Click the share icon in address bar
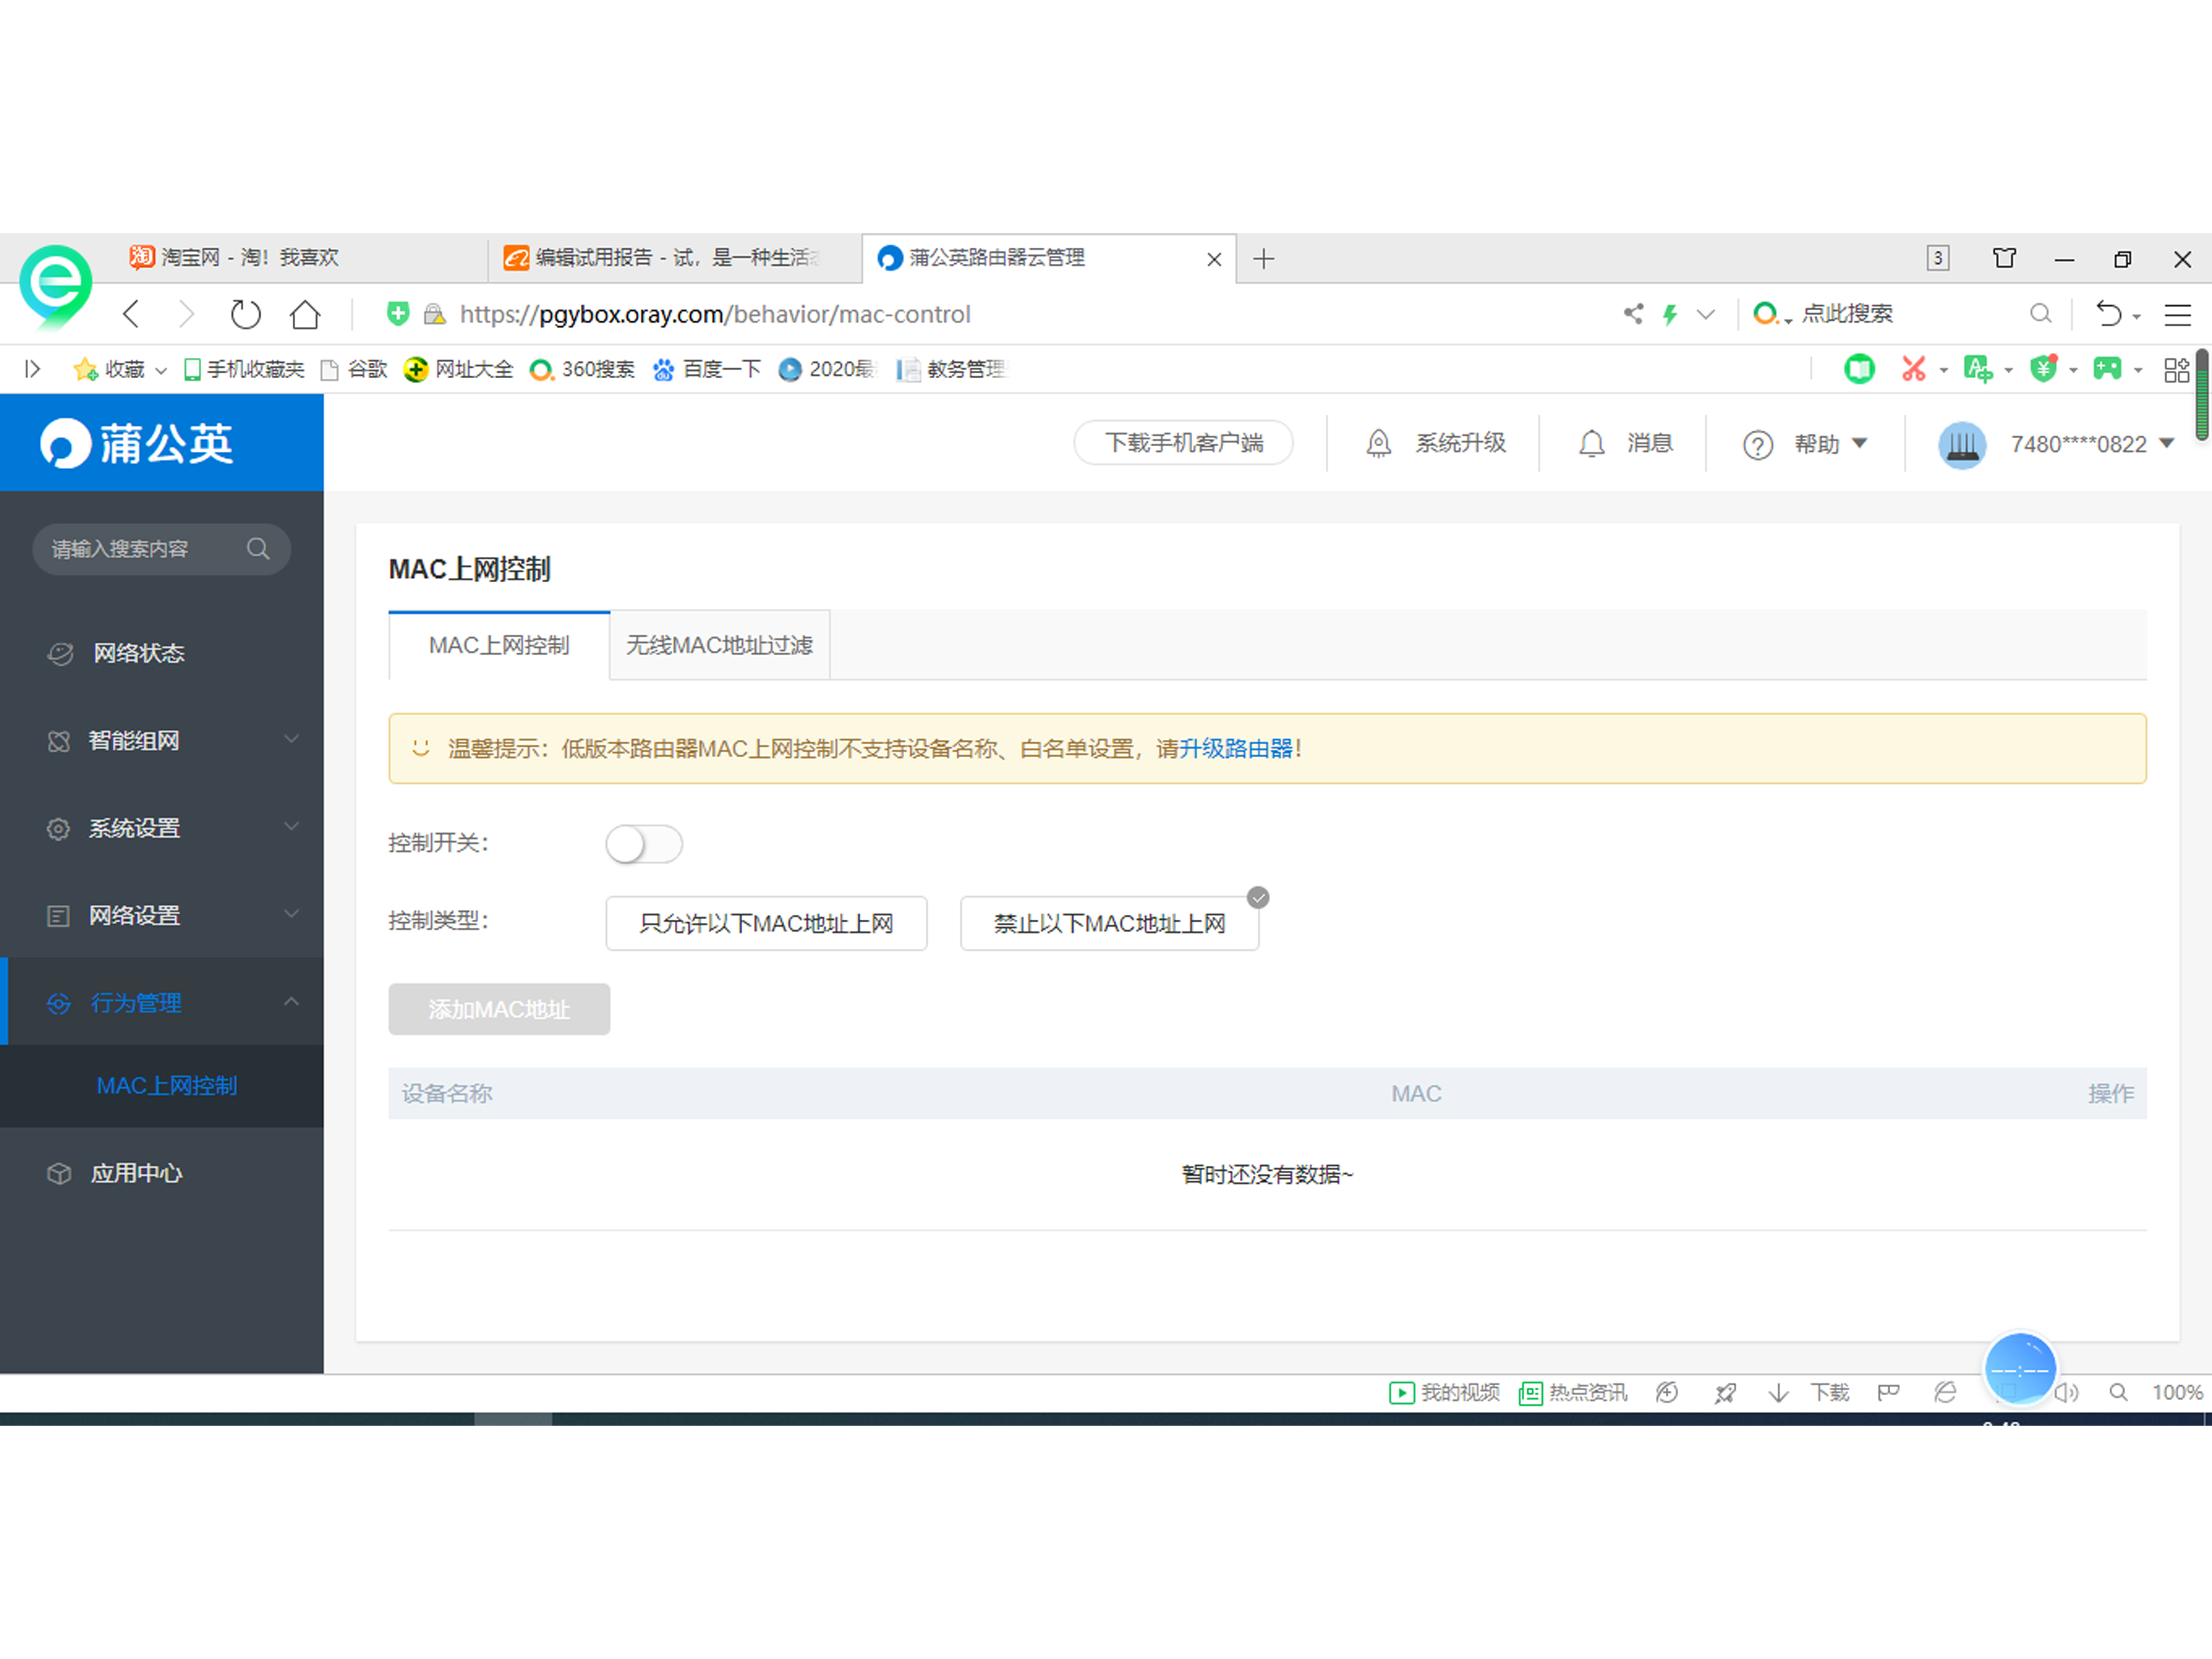The image size is (2212, 1659). 1633,314
